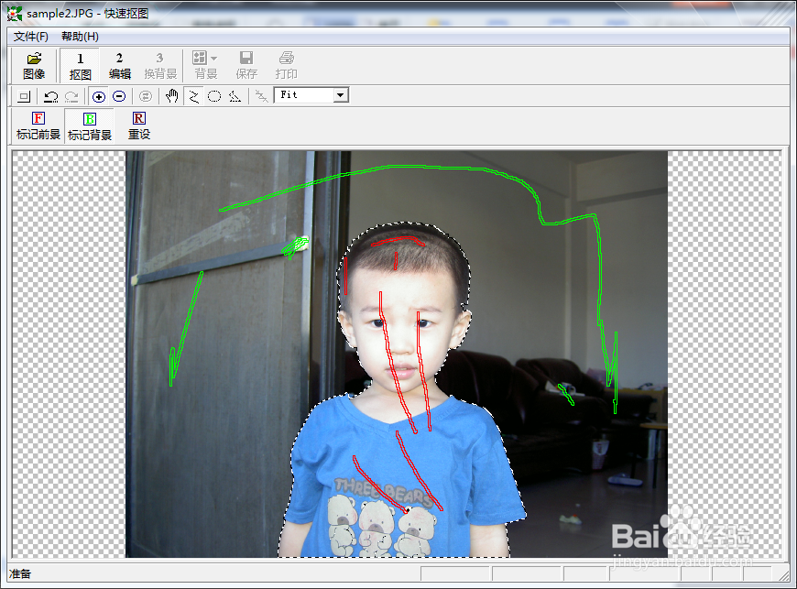Image resolution: width=797 pixels, height=589 pixels.
Task: Expand the Fit zoom dropdown arrow
Action: (x=341, y=95)
